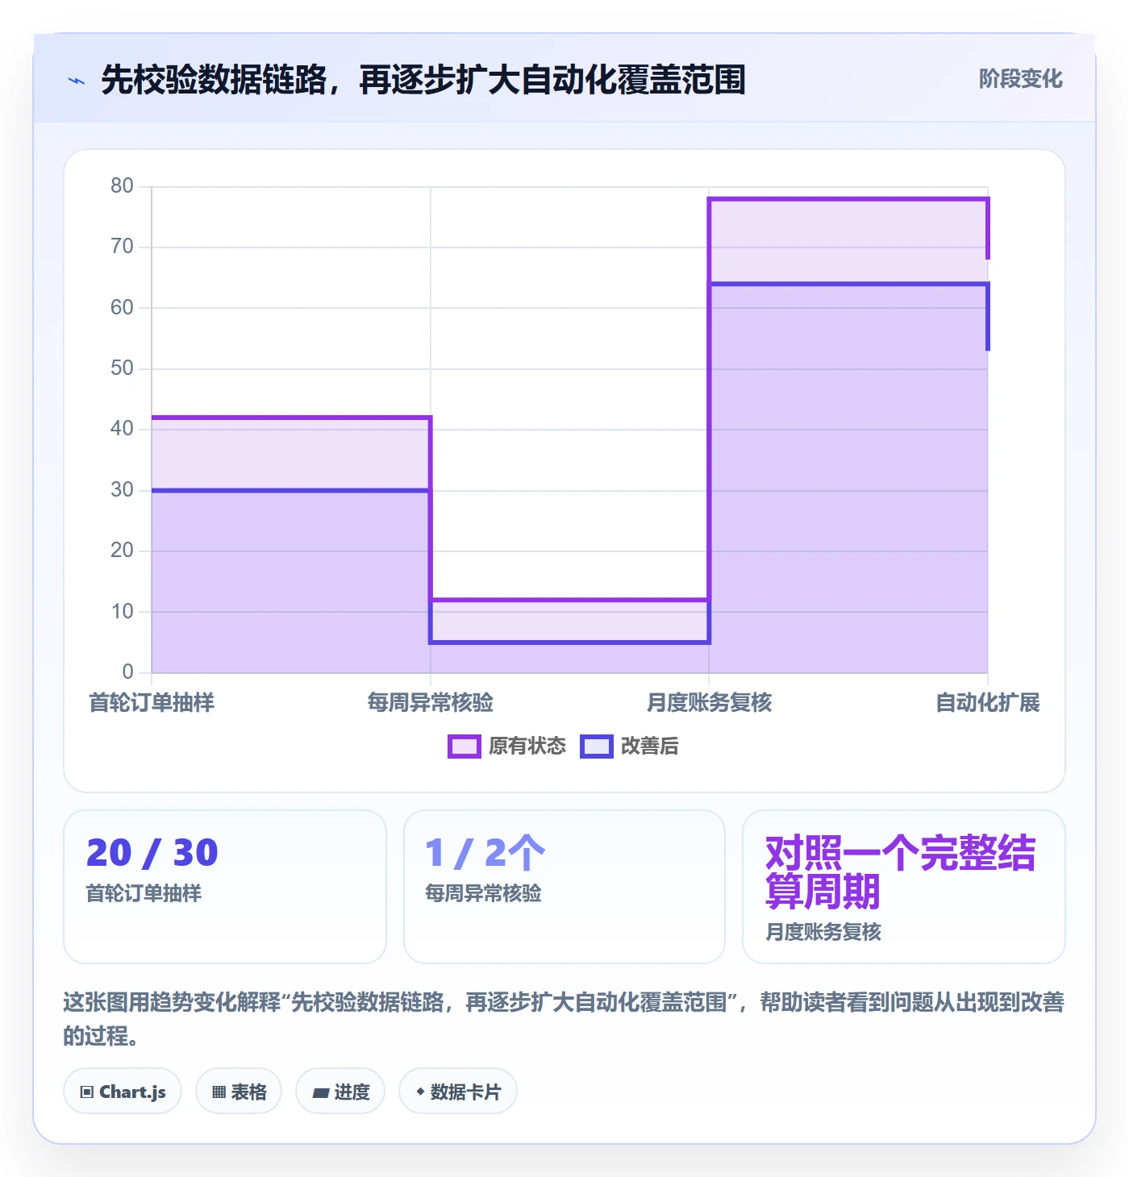The height and width of the screenshot is (1177, 1129).
Task: Click the 自动化扩展 x-axis label
Action: pos(987,703)
